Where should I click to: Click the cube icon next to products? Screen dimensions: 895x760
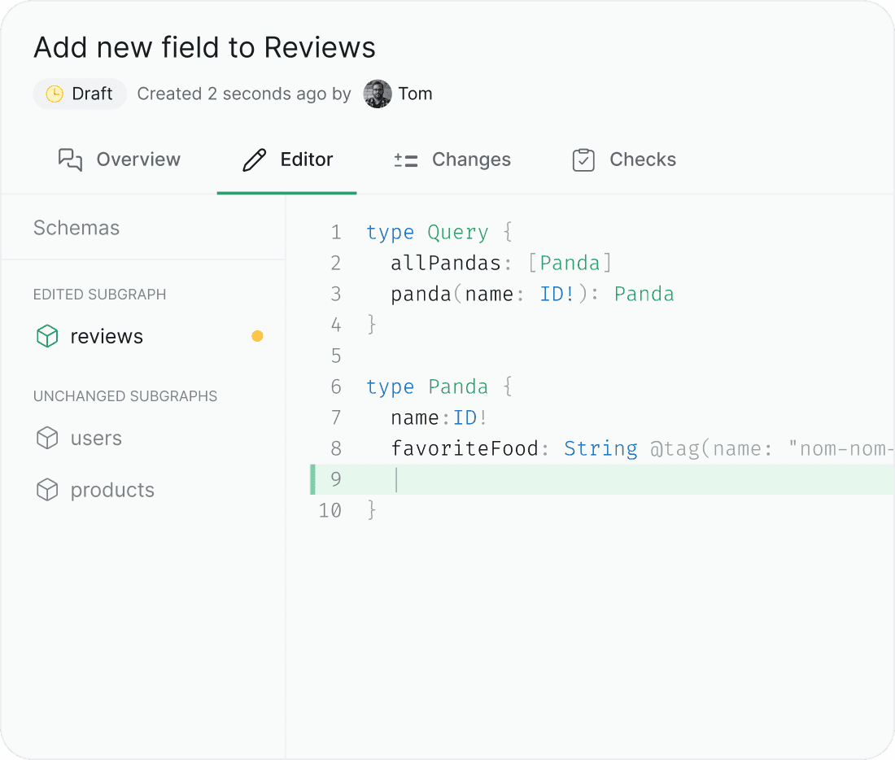coord(46,489)
